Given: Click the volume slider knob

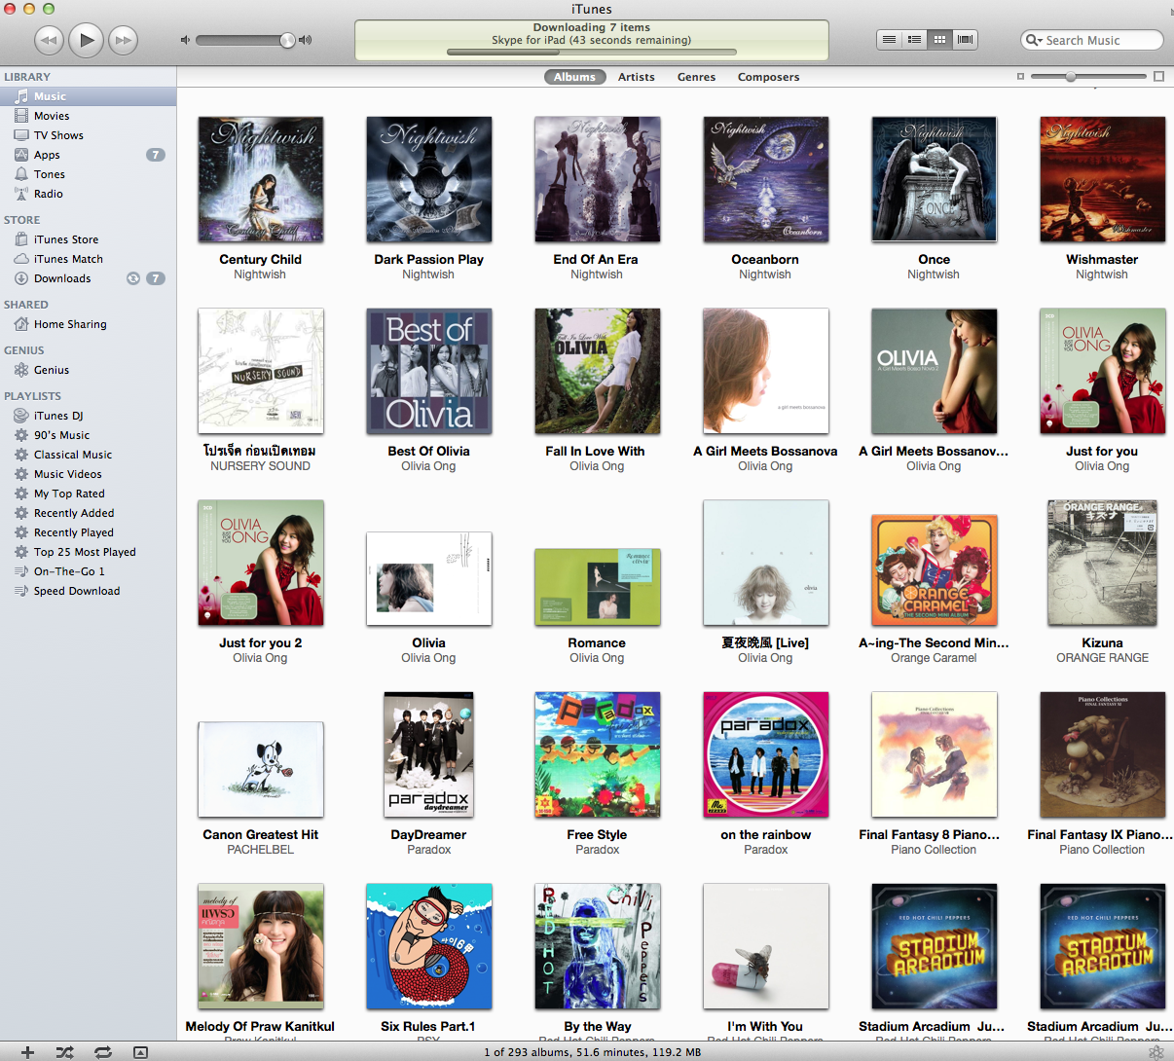Looking at the screenshot, I should (x=287, y=40).
